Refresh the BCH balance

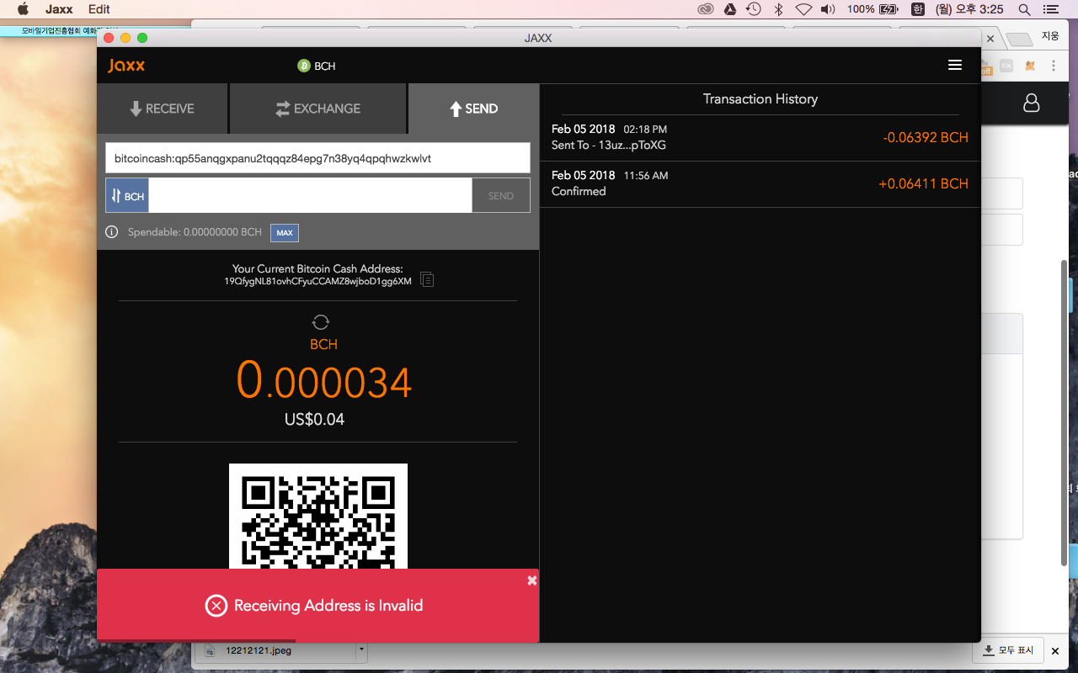coord(320,321)
